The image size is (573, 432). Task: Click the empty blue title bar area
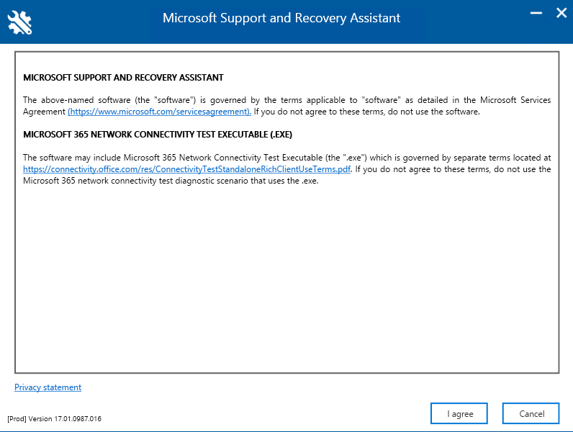[x=461, y=22]
